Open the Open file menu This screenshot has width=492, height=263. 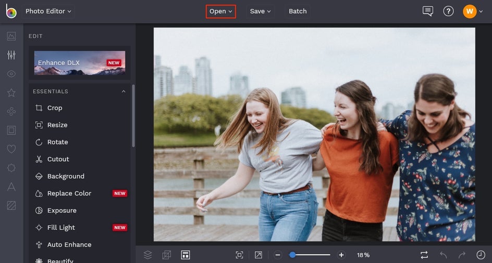[220, 11]
